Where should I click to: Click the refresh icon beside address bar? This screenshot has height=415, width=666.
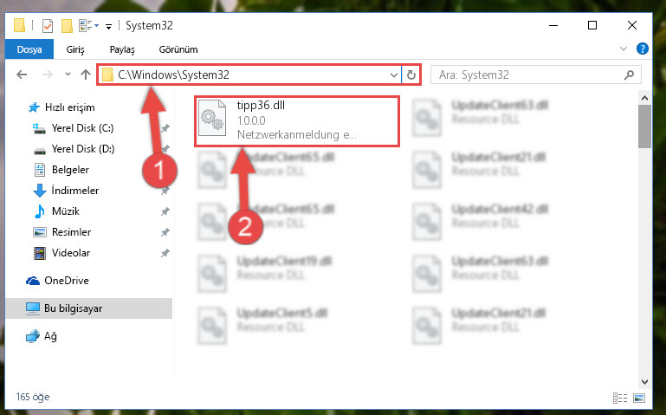(x=411, y=75)
